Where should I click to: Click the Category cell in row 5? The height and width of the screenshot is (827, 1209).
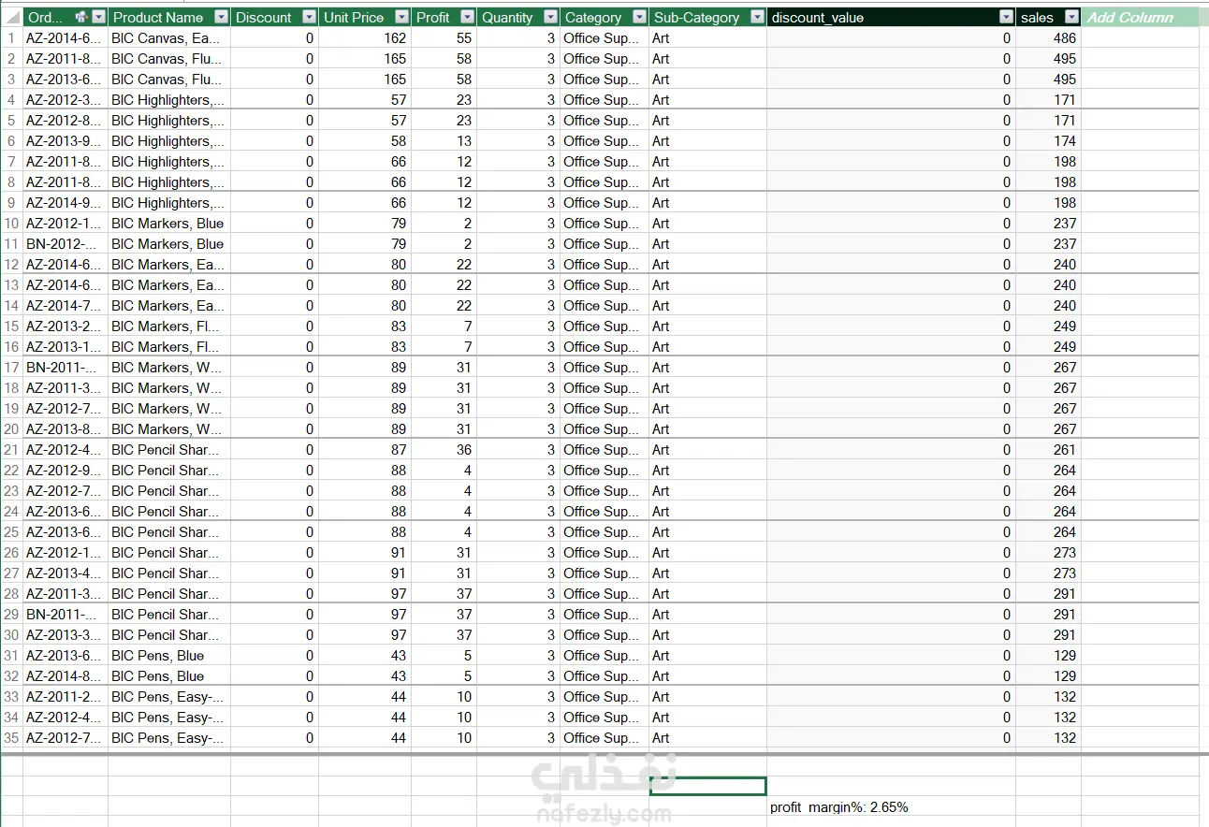point(604,120)
